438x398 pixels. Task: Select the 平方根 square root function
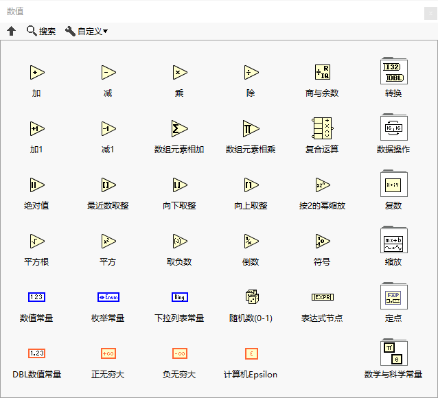[37, 241]
